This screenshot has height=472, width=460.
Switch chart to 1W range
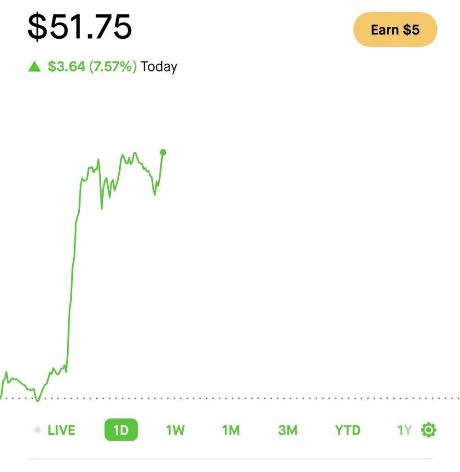[175, 431]
